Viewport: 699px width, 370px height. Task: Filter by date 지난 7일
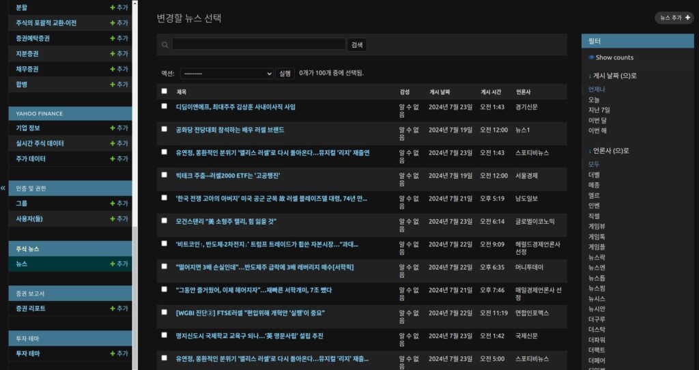pos(599,110)
